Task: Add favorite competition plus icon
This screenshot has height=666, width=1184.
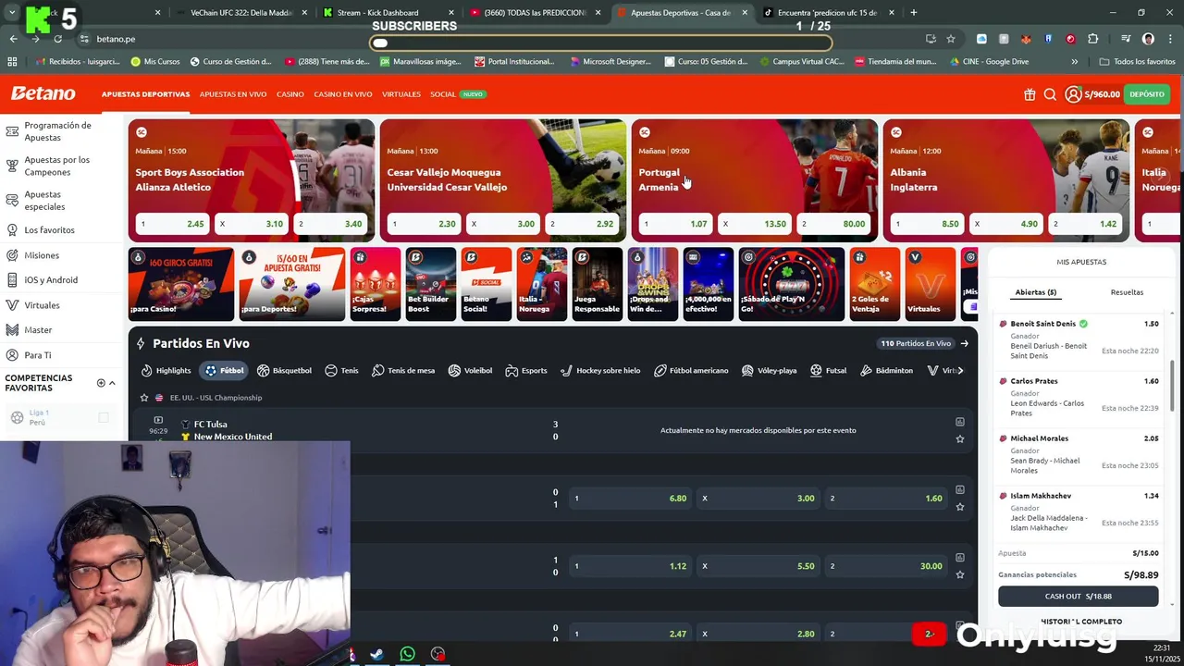Action: (101, 383)
